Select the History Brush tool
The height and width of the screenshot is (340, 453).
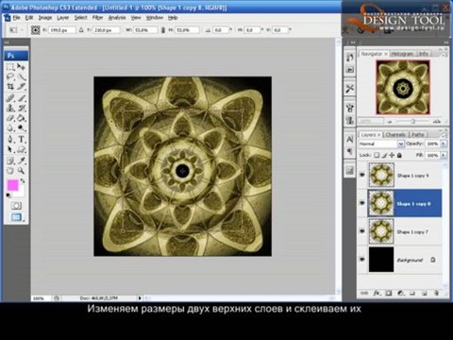(x=21, y=108)
